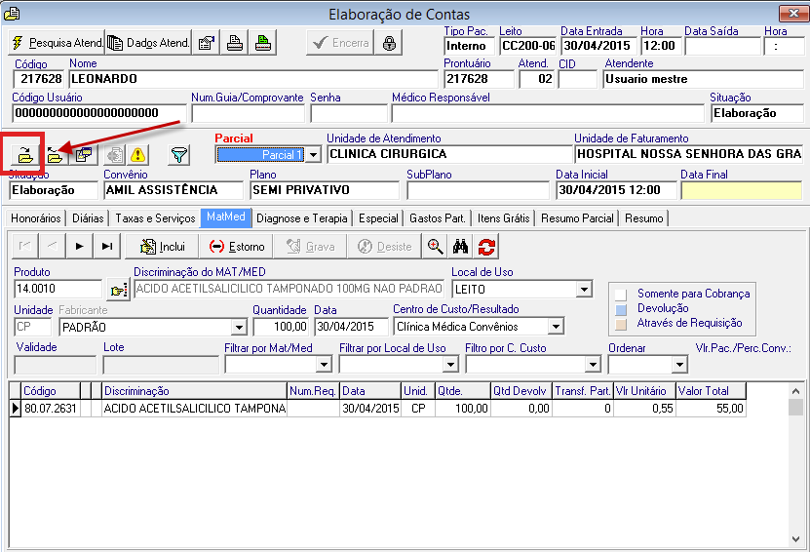Viewport: 810px width, 552px height.
Task: Open the Ordenar dropdown
Action: coord(679,365)
